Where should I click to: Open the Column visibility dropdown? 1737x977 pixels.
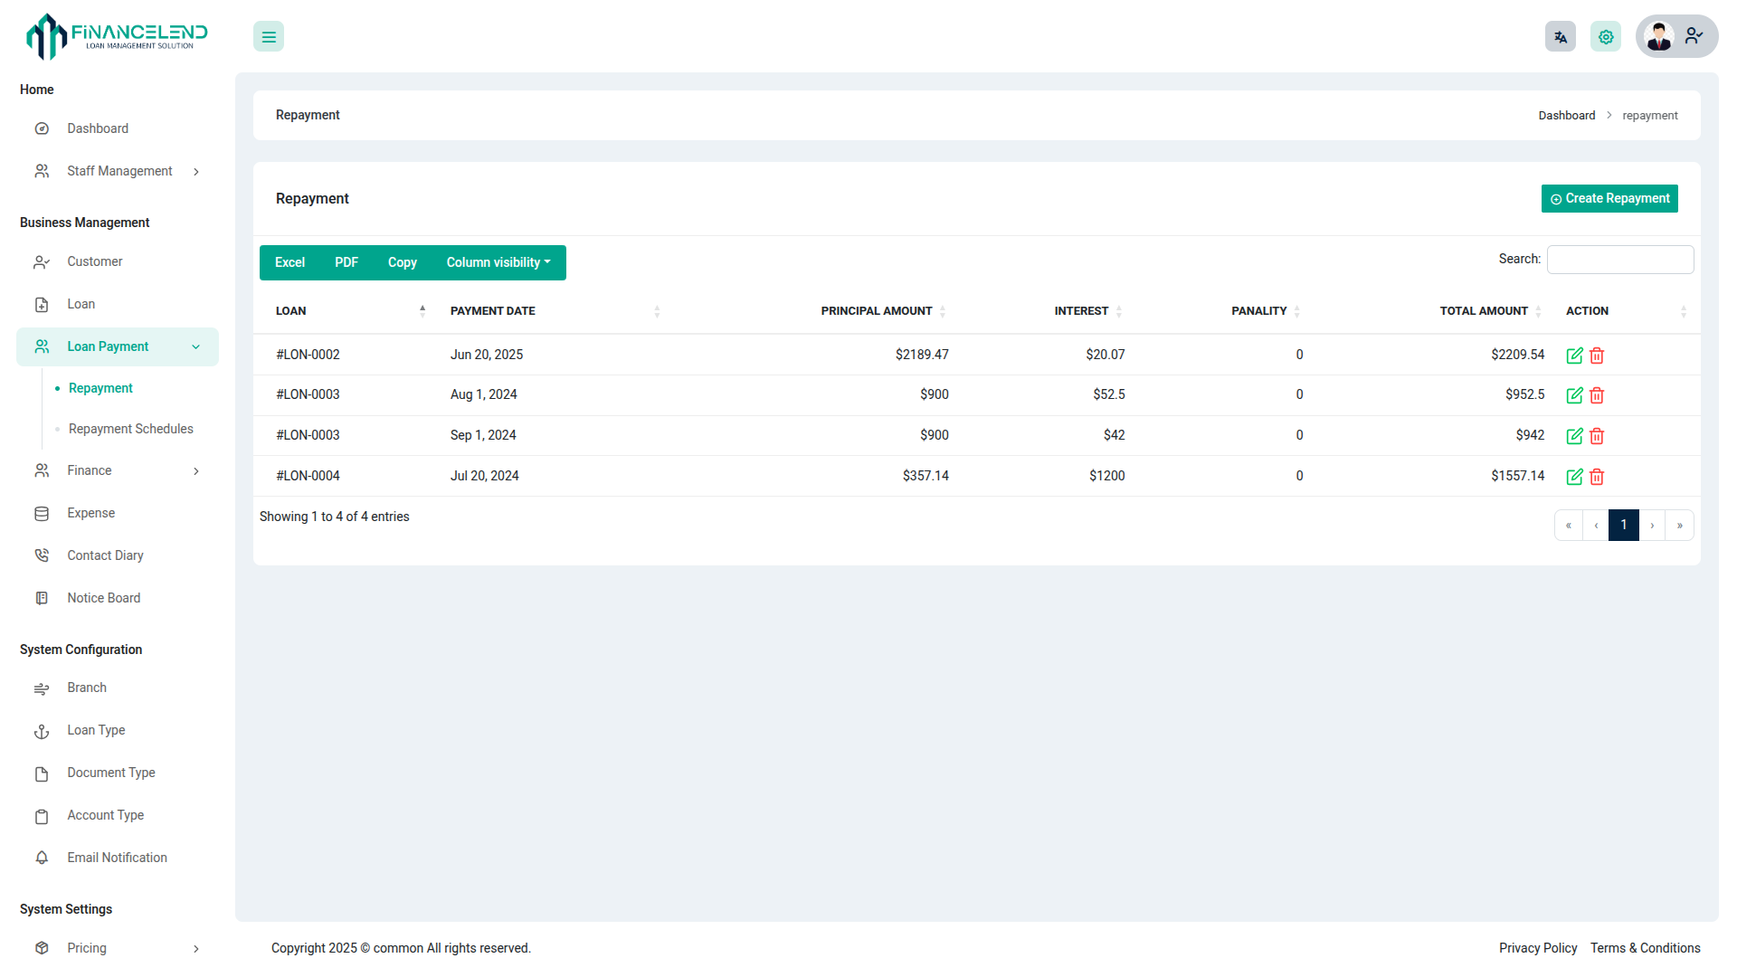(498, 262)
